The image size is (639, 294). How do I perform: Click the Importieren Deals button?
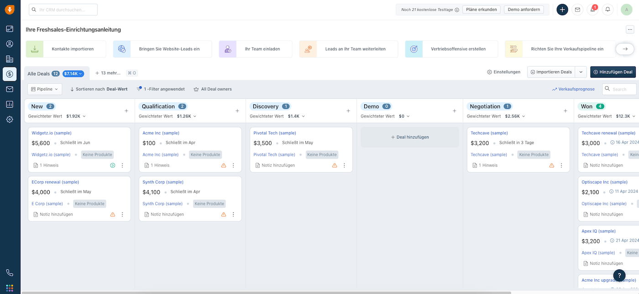[x=551, y=72]
